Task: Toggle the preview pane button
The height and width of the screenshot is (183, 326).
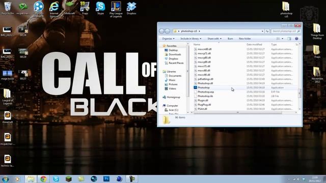Action: (289, 39)
